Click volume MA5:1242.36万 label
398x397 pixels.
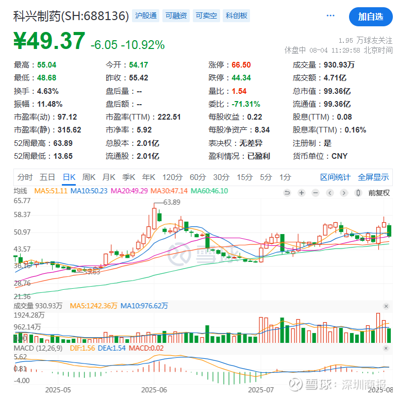[93, 306]
